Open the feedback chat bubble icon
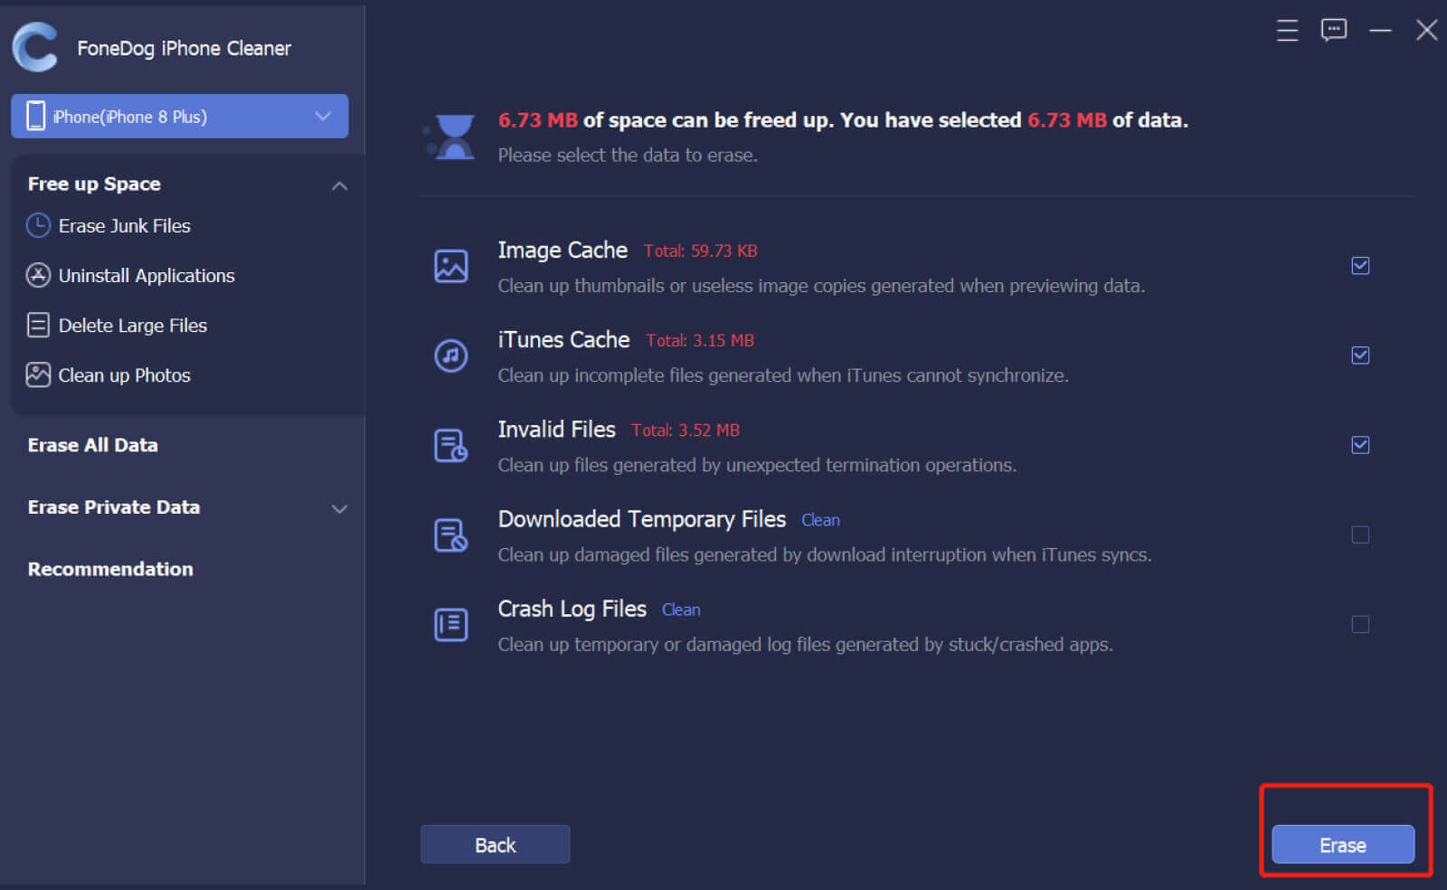Image resolution: width=1447 pixels, height=890 pixels. coord(1333,31)
